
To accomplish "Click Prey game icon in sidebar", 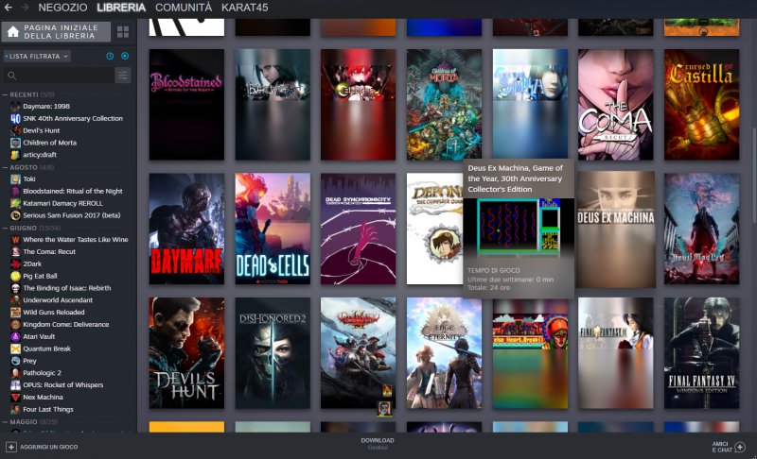I will coord(15,361).
